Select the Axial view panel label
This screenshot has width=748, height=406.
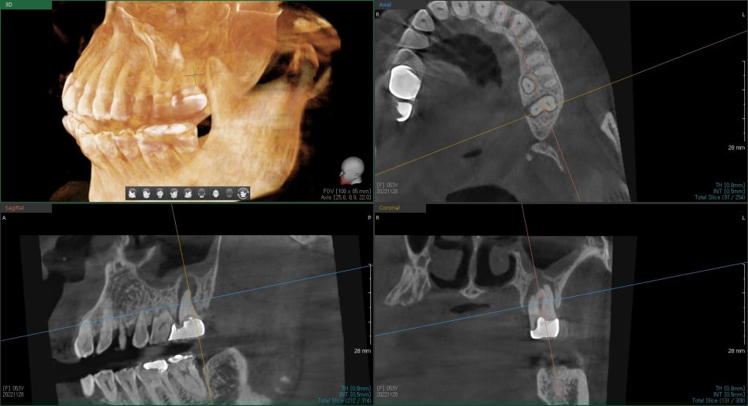pyautogui.click(x=385, y=4)
